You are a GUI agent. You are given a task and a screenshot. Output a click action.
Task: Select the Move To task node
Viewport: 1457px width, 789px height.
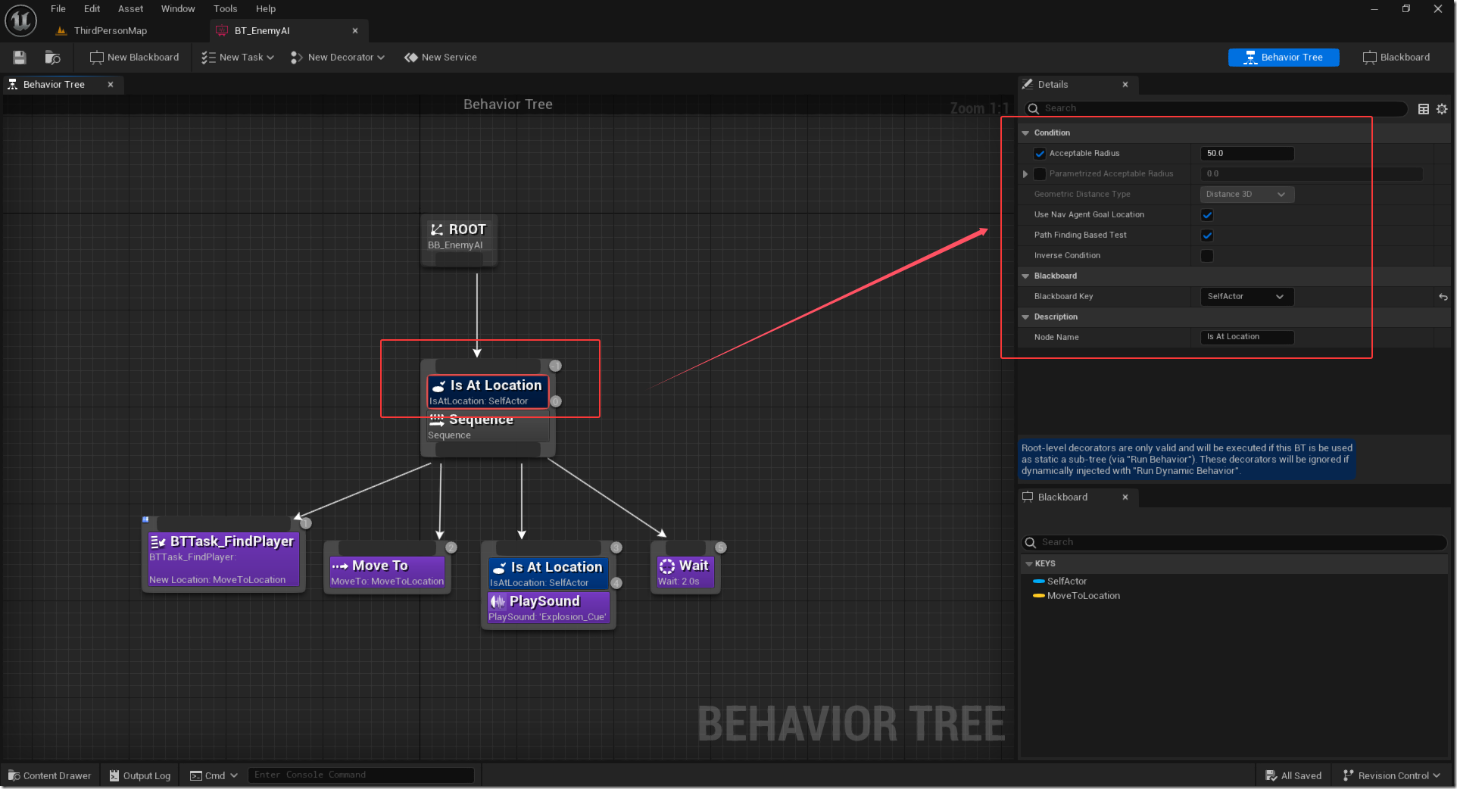coord(387,573)
